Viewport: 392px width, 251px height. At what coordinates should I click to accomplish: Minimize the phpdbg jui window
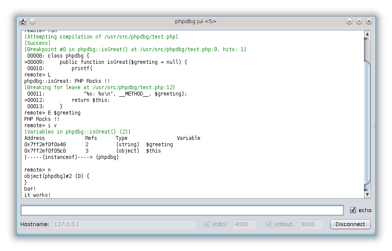(x=349, y=22)
